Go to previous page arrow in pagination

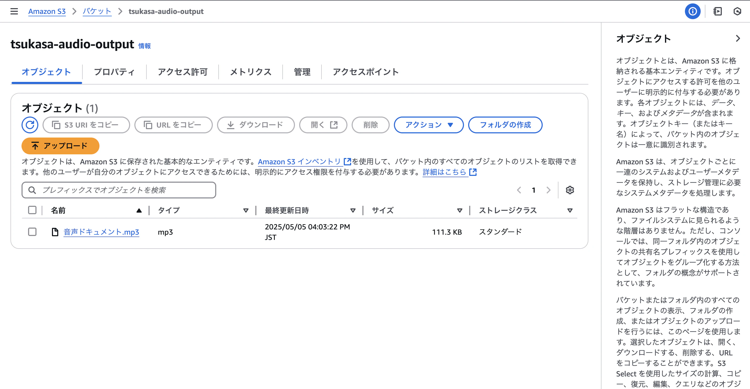[x=519, y=190]
